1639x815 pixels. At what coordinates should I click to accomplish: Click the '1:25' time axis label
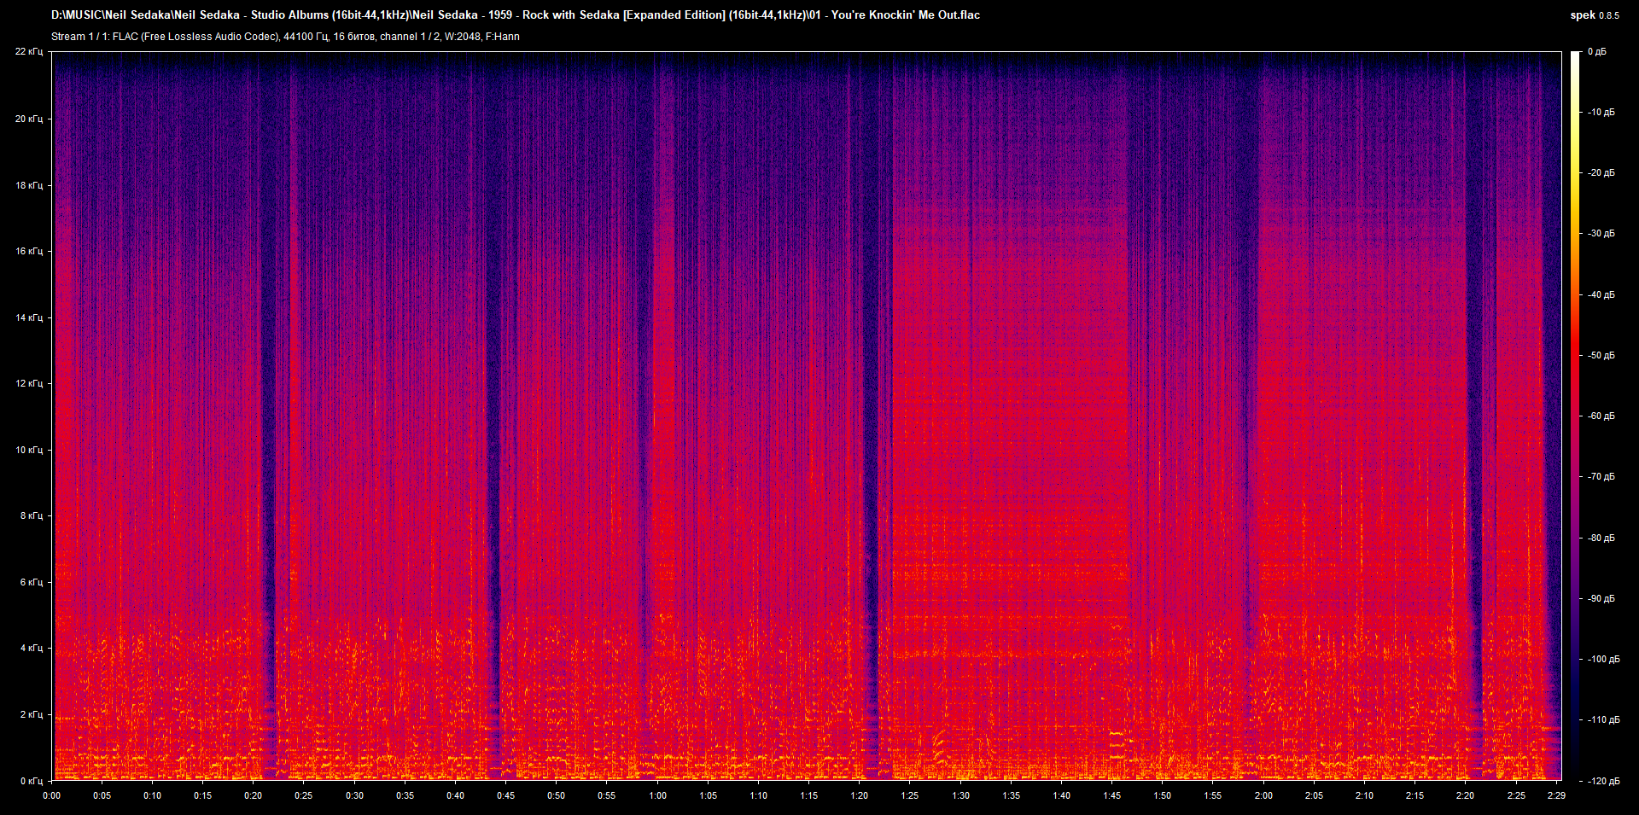point(910,795)
